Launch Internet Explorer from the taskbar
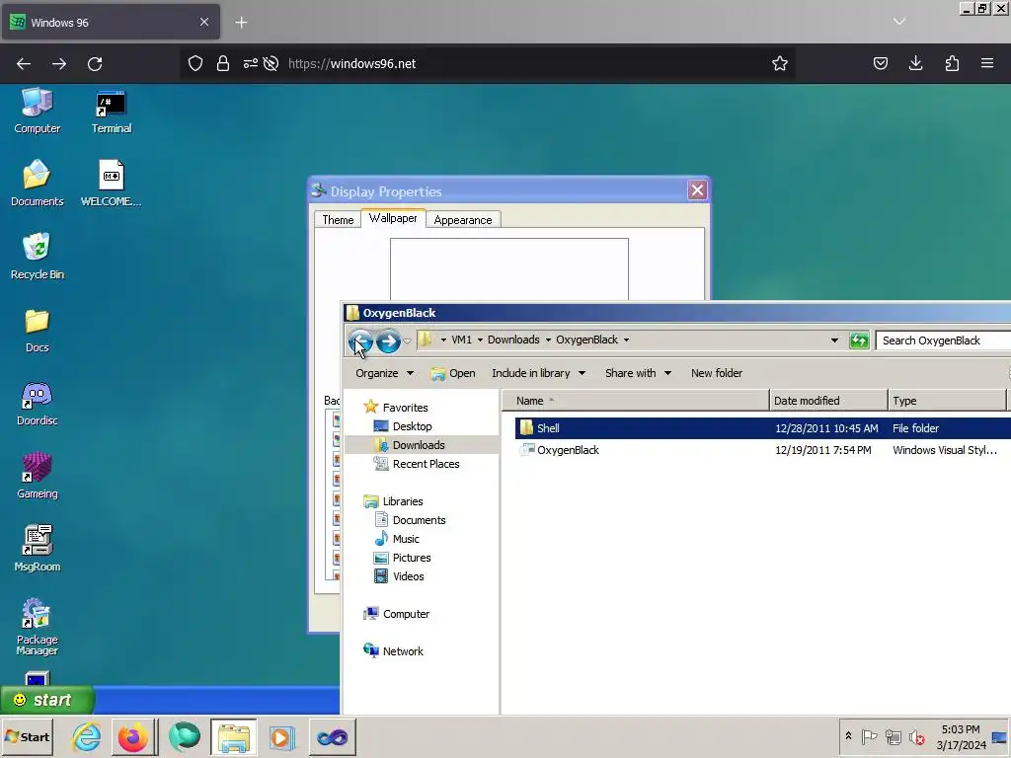Image resolution: width=1011 pixels, height=758 pixels. click(87, 736)
